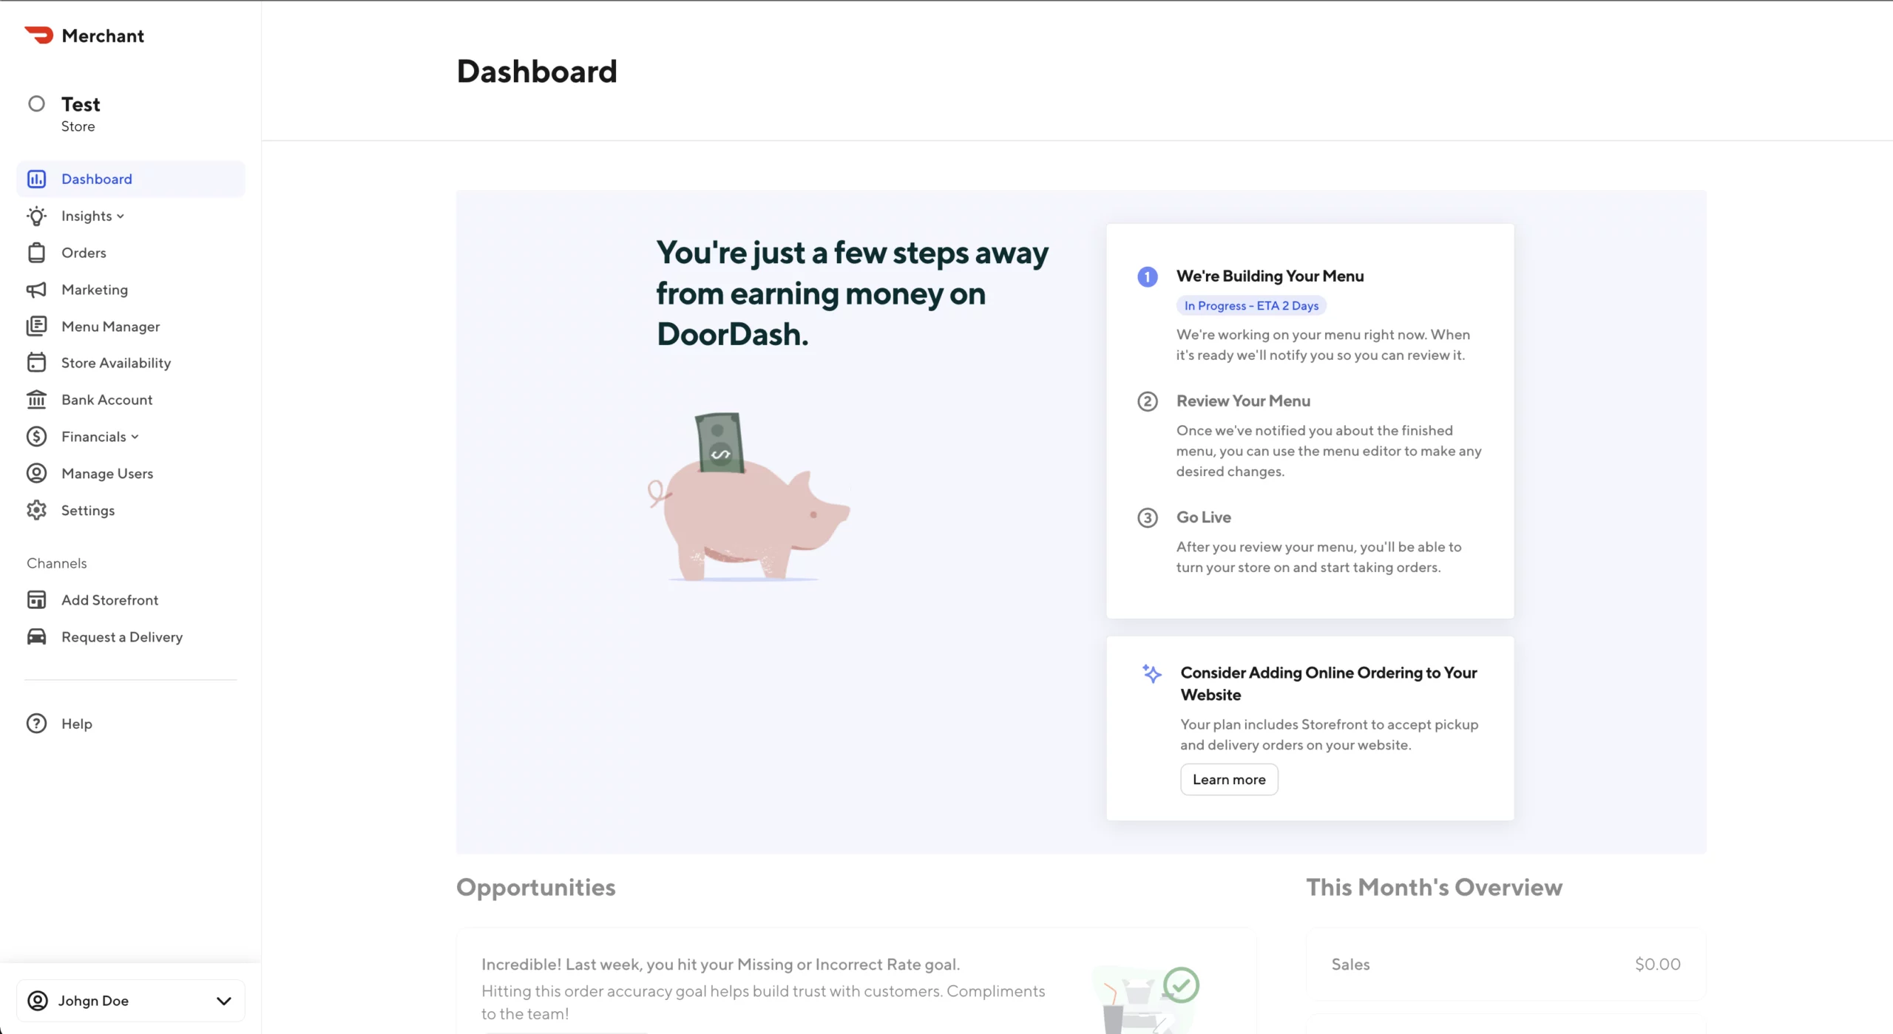Click the step 3 circle indicator

[1147, 517]
